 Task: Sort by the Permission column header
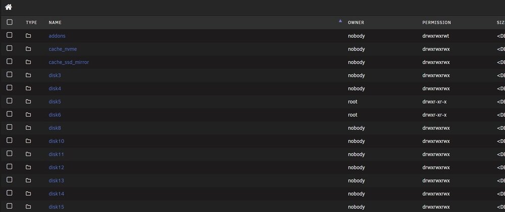[x=436, y=23]
